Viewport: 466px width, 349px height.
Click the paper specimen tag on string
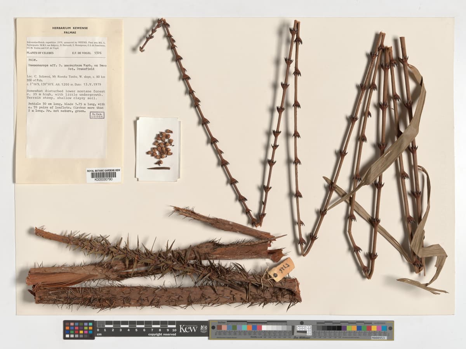tap(281, 270)
